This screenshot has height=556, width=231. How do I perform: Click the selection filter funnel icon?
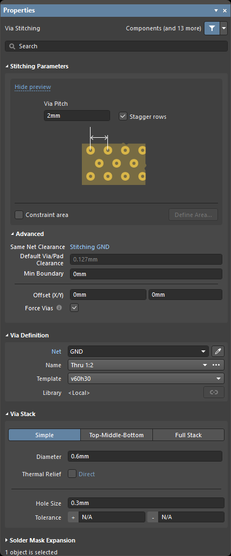[212, 28]
